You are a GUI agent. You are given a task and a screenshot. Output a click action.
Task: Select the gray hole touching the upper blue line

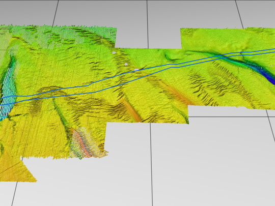(x=136, y=70)
